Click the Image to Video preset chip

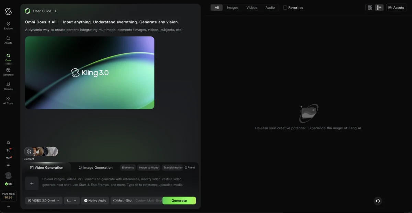tap(149, 168)
